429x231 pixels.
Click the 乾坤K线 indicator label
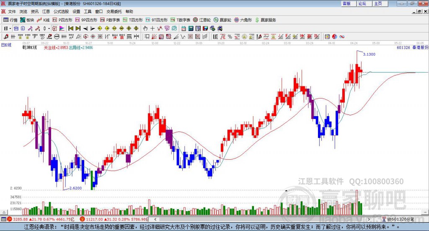pyautogui.click(x=30, y=48)
